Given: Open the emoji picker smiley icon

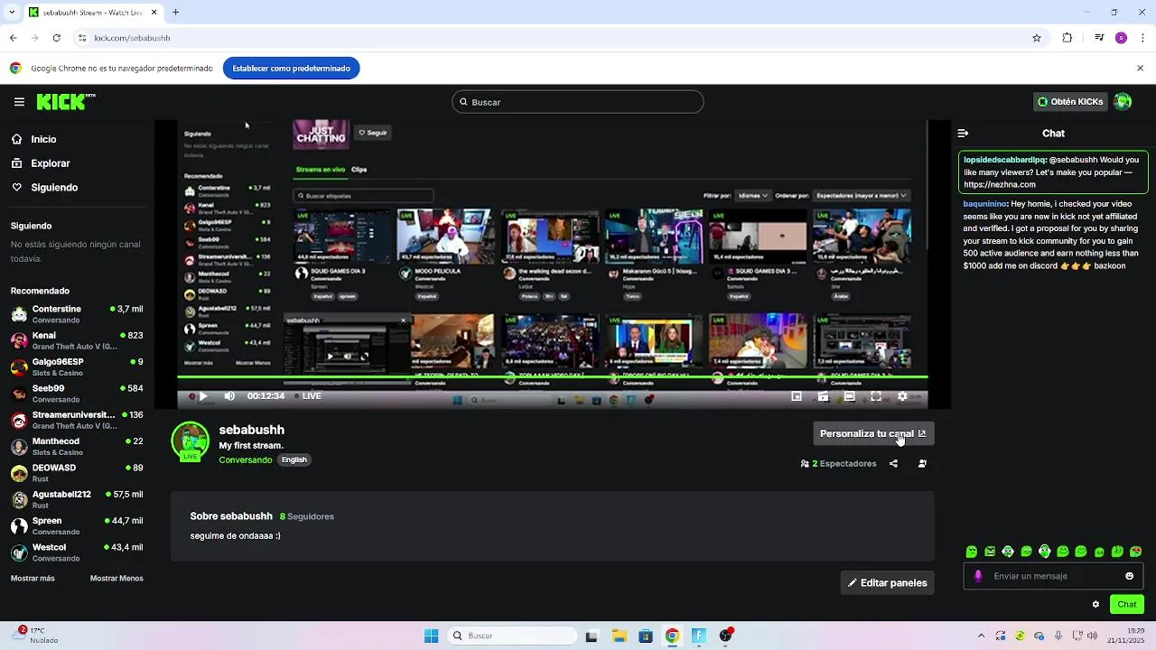Looking at the screenshot, I should pos(1129,576).
